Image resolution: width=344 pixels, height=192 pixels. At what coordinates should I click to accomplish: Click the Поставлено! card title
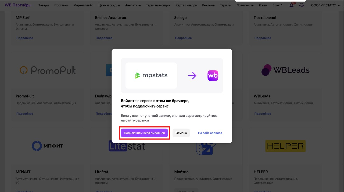click(x=265, y=17)
